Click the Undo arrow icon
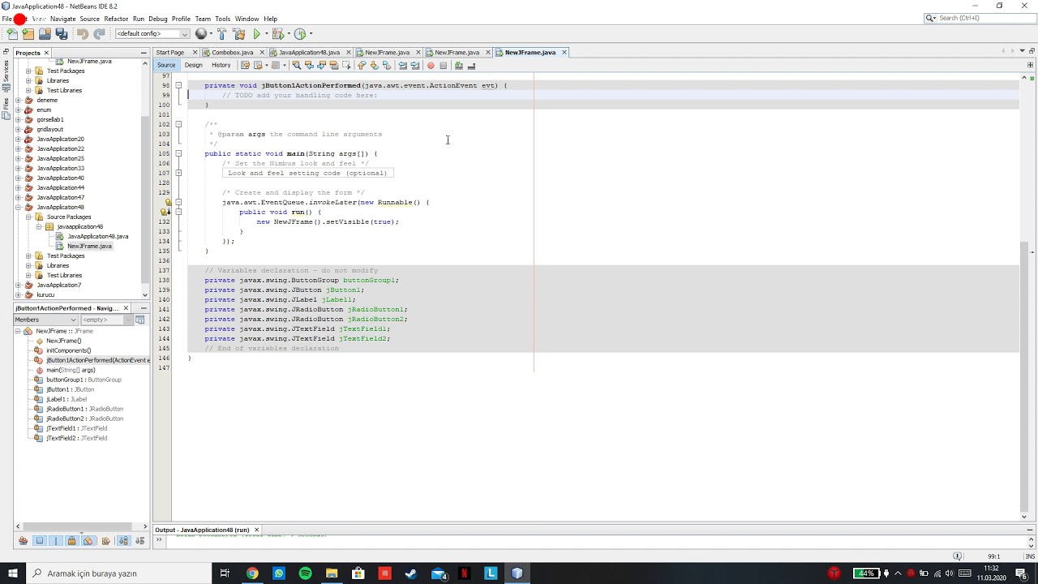This screenshot has height=584, width=1038. coord(82,34)
